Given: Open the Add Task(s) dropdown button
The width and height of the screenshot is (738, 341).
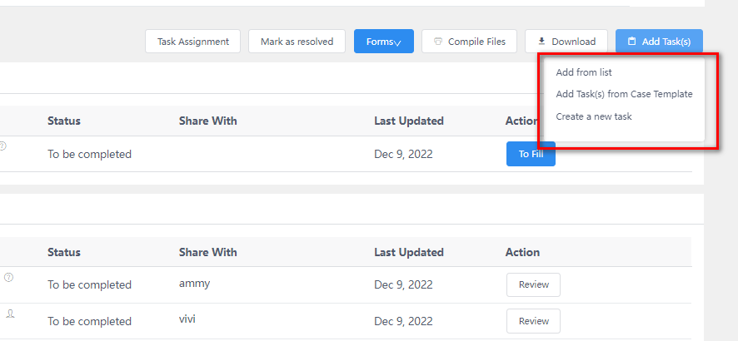Looking at the screenshot, I should (x=659, y=42).
